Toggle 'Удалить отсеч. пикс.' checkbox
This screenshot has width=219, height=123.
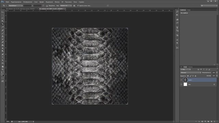[x=78, y=5]
